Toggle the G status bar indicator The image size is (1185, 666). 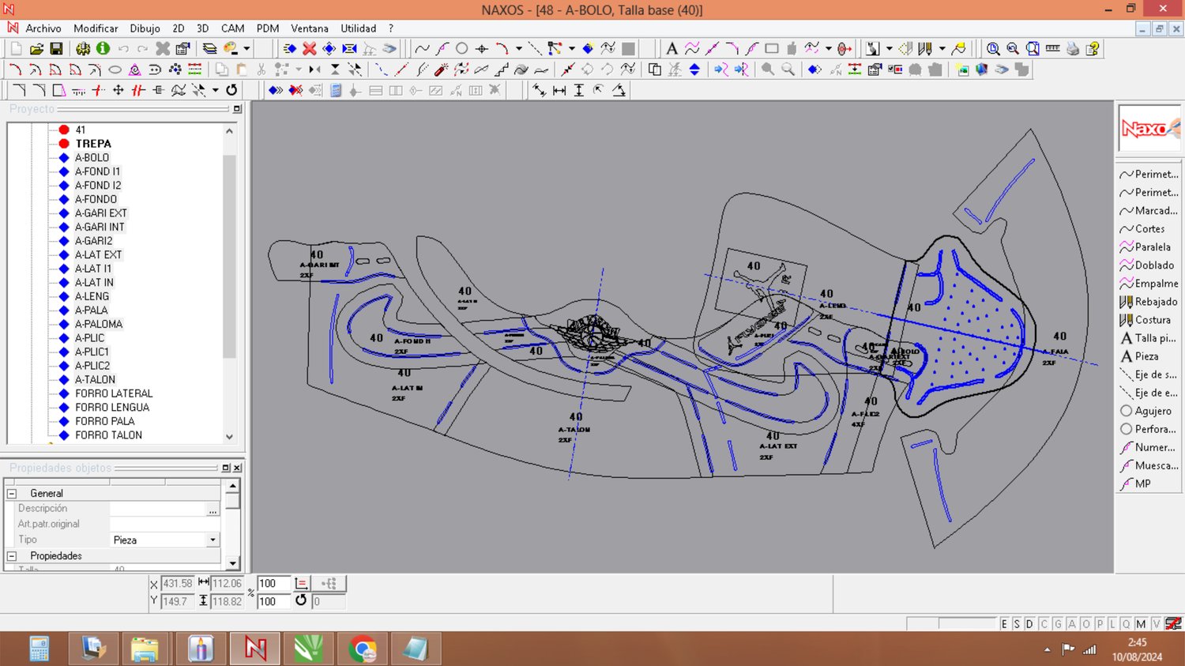[x=1058, y=624]
